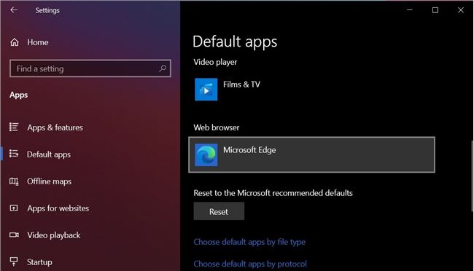The width and height of the screenshot is (474, 271).
Task: Close the Settings window
Action: [460, 10]
